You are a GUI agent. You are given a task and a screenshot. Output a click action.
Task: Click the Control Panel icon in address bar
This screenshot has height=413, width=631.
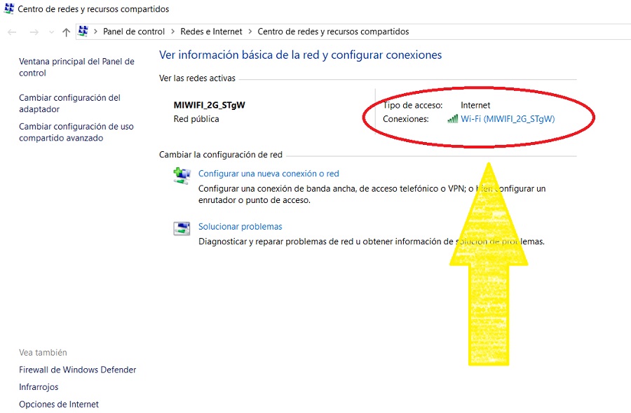83,31
